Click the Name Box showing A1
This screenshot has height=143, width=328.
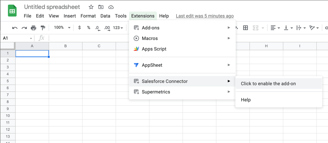(16, 38)
